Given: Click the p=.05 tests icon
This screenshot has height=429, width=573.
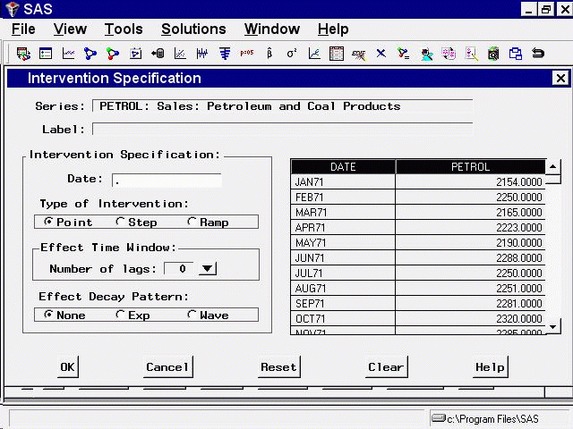Looking at the screenshot, I should coord(247,53).
